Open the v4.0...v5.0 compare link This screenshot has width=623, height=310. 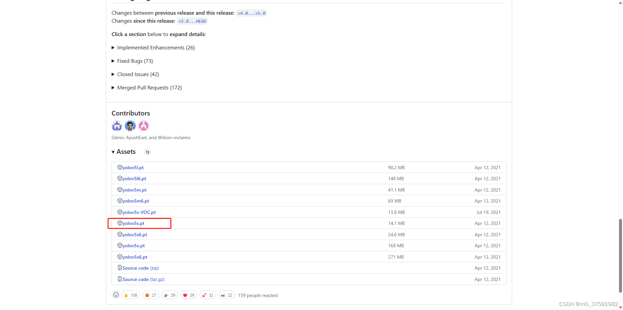tap(252, 13)
